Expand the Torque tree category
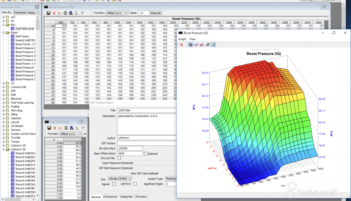 (3, 142)
